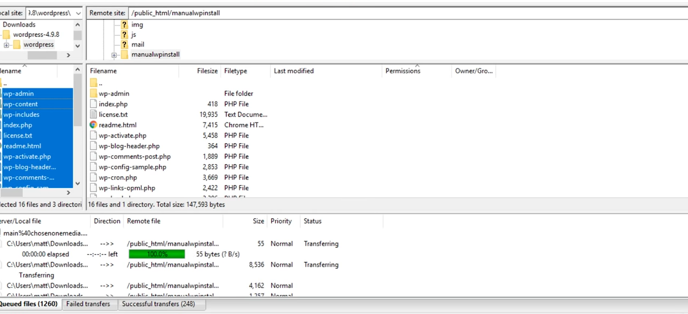688x314 pixels.
Task: Click the question-mark folder icon next to mail
Action: tap(124, 44)
